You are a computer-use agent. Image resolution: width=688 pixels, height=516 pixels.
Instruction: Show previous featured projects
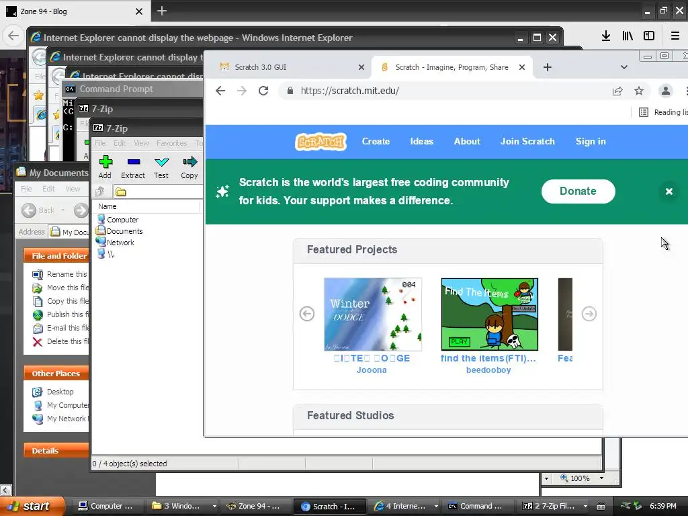pos(306,314)
